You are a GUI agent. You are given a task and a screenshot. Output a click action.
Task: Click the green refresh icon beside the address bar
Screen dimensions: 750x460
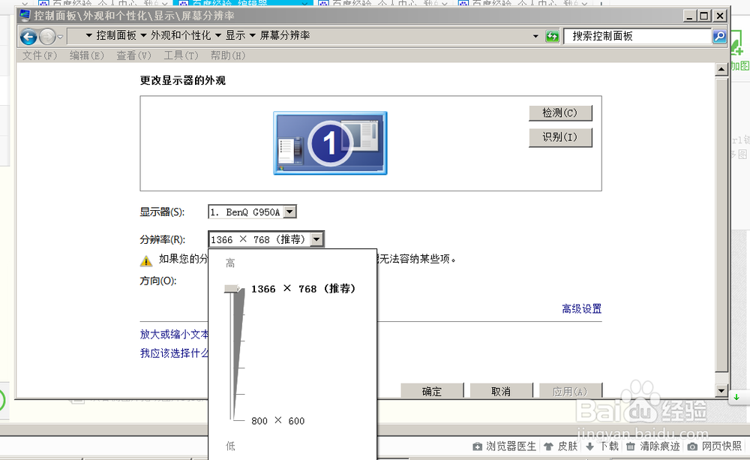click(x=550, y=35)
